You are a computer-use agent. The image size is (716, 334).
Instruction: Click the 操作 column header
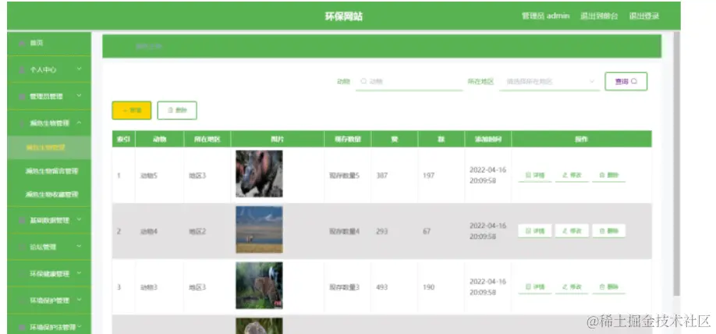coord(582,140)
